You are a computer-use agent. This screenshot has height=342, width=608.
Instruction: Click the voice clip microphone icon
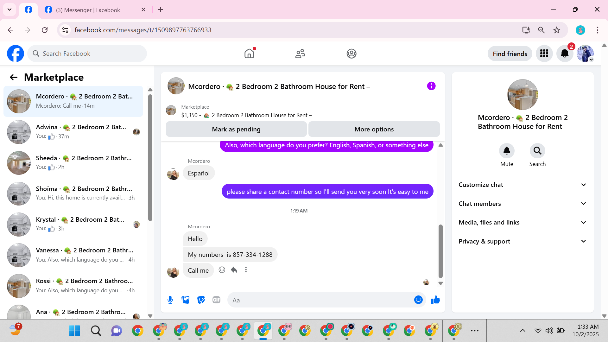pyautogui.click(x=170, y=300)
